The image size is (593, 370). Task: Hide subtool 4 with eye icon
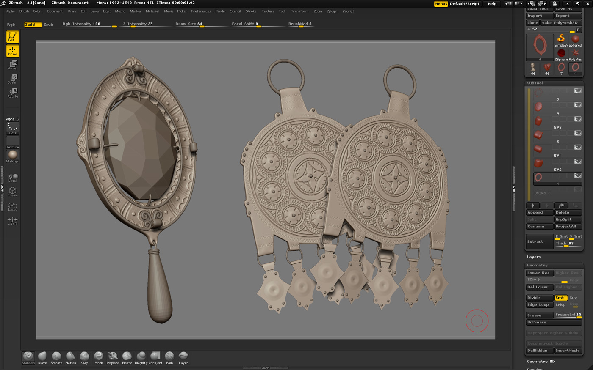coord(578,105)
